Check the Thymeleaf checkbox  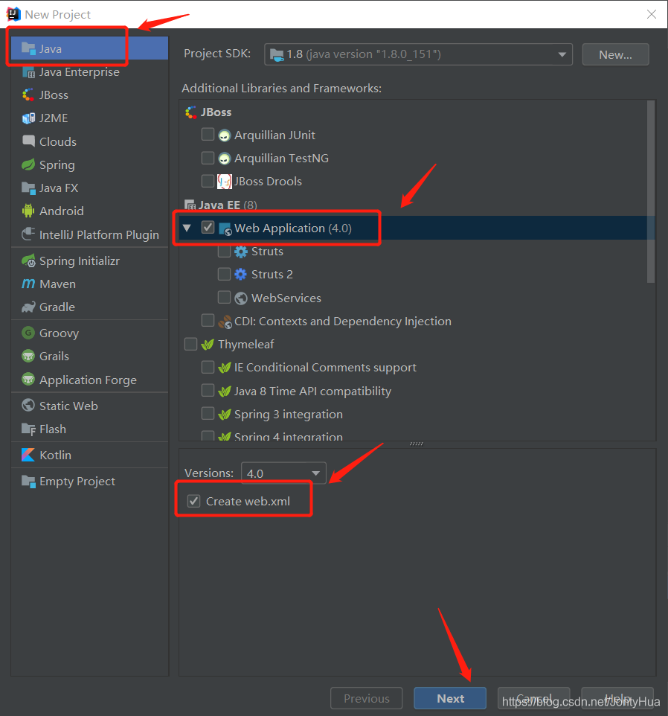coord(190,344)
